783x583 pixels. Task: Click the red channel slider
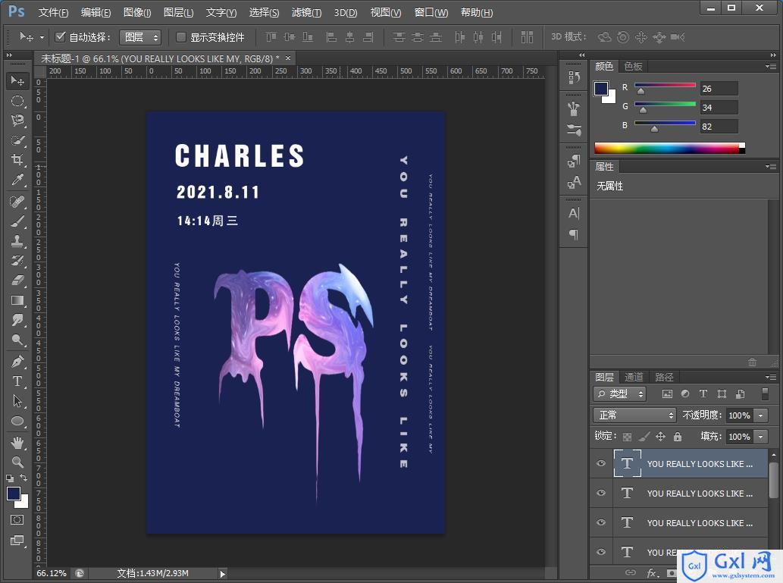tap(665, 86)
